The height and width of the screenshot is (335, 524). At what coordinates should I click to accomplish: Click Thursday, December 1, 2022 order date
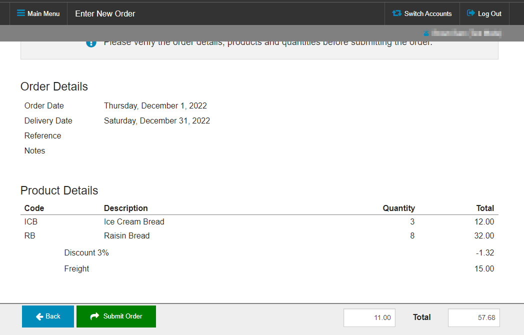155,106
